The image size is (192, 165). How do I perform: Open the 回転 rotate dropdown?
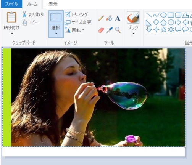click(74, 30)
